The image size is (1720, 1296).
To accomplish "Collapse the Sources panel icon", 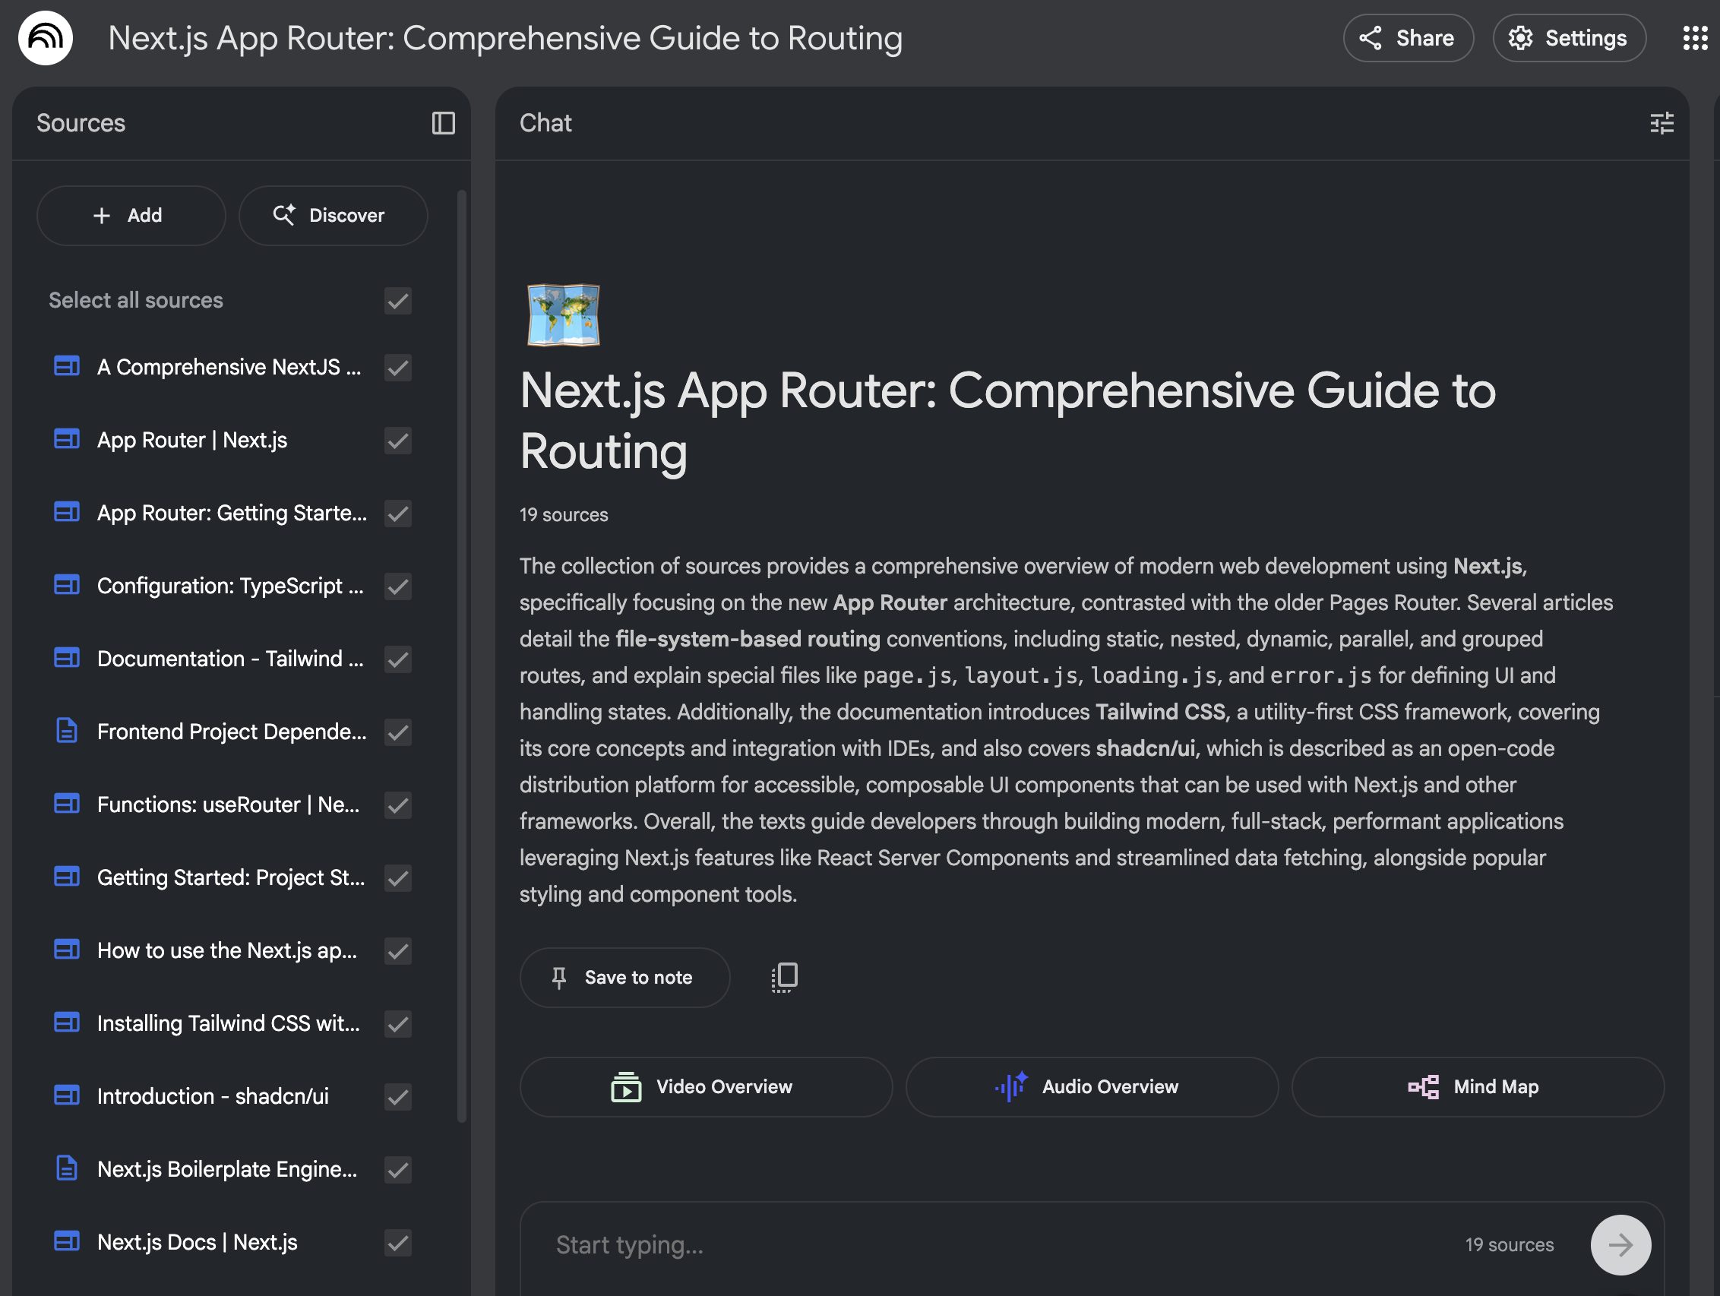I will tap(443, 123).
